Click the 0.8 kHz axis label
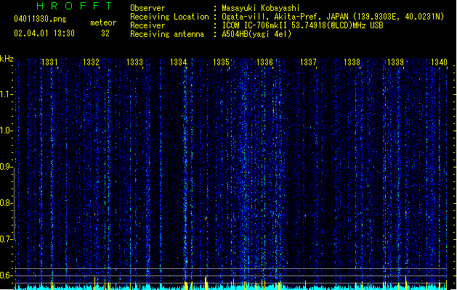Viewport: 457px width, 290px height. [6, 203]
